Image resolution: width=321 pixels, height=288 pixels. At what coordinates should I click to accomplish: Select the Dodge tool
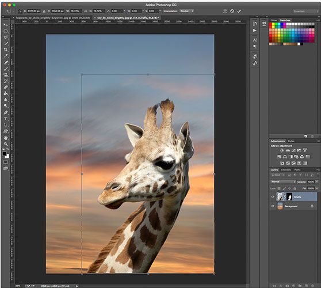tap(6, 106)
